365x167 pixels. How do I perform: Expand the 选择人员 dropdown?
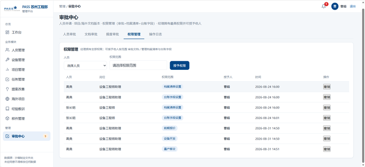click(85, 66)
